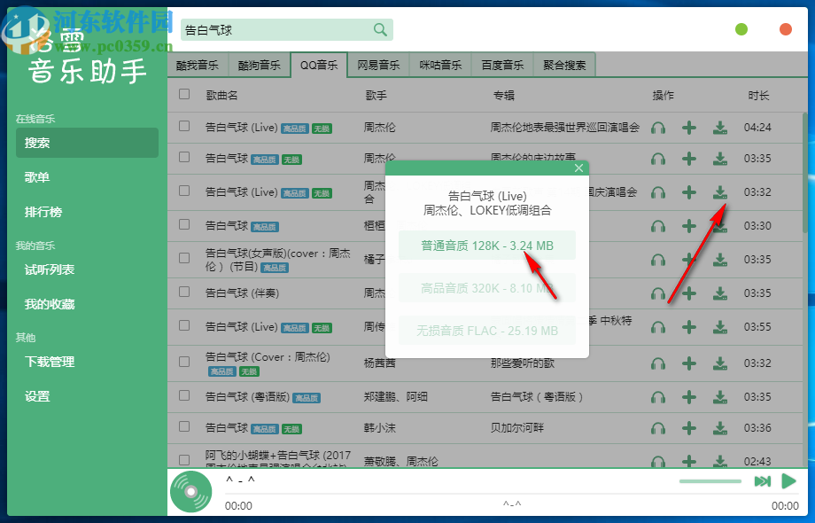Image resolution: width=815 pixels, height=523 pixels.
Task: Add 告白气球 (粤语版) to playlist with plus icon
Action: pyautogui.click(x=689, y=397)
